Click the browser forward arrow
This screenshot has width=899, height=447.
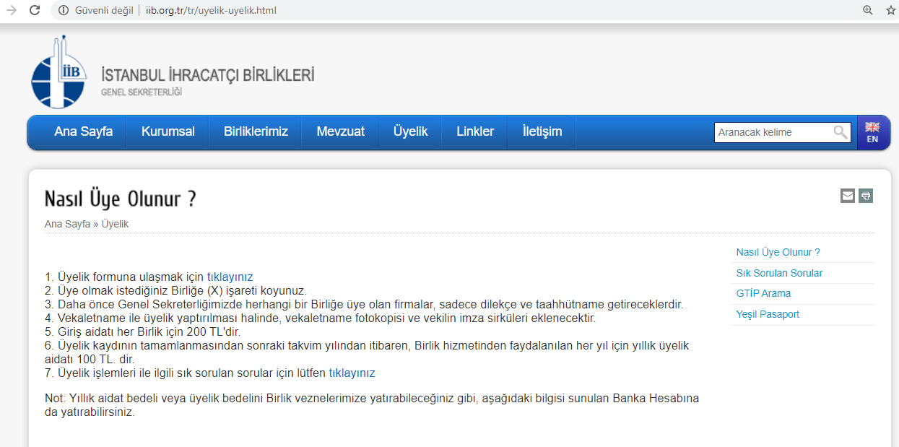coord(10,12)
